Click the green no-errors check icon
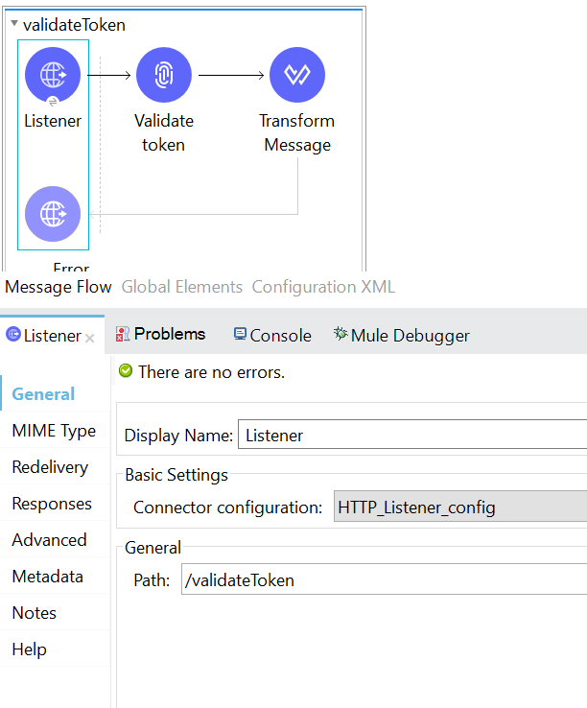The height and width of the screenshot is (708, 587). (126, 371)
